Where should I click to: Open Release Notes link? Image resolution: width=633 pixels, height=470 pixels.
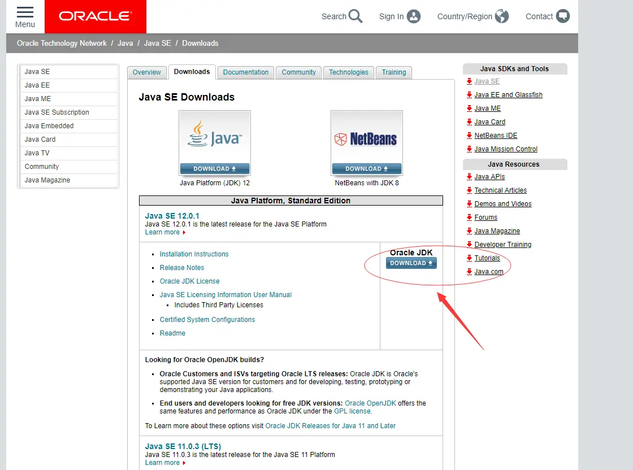pyautogui.click(x=182, y=268)
